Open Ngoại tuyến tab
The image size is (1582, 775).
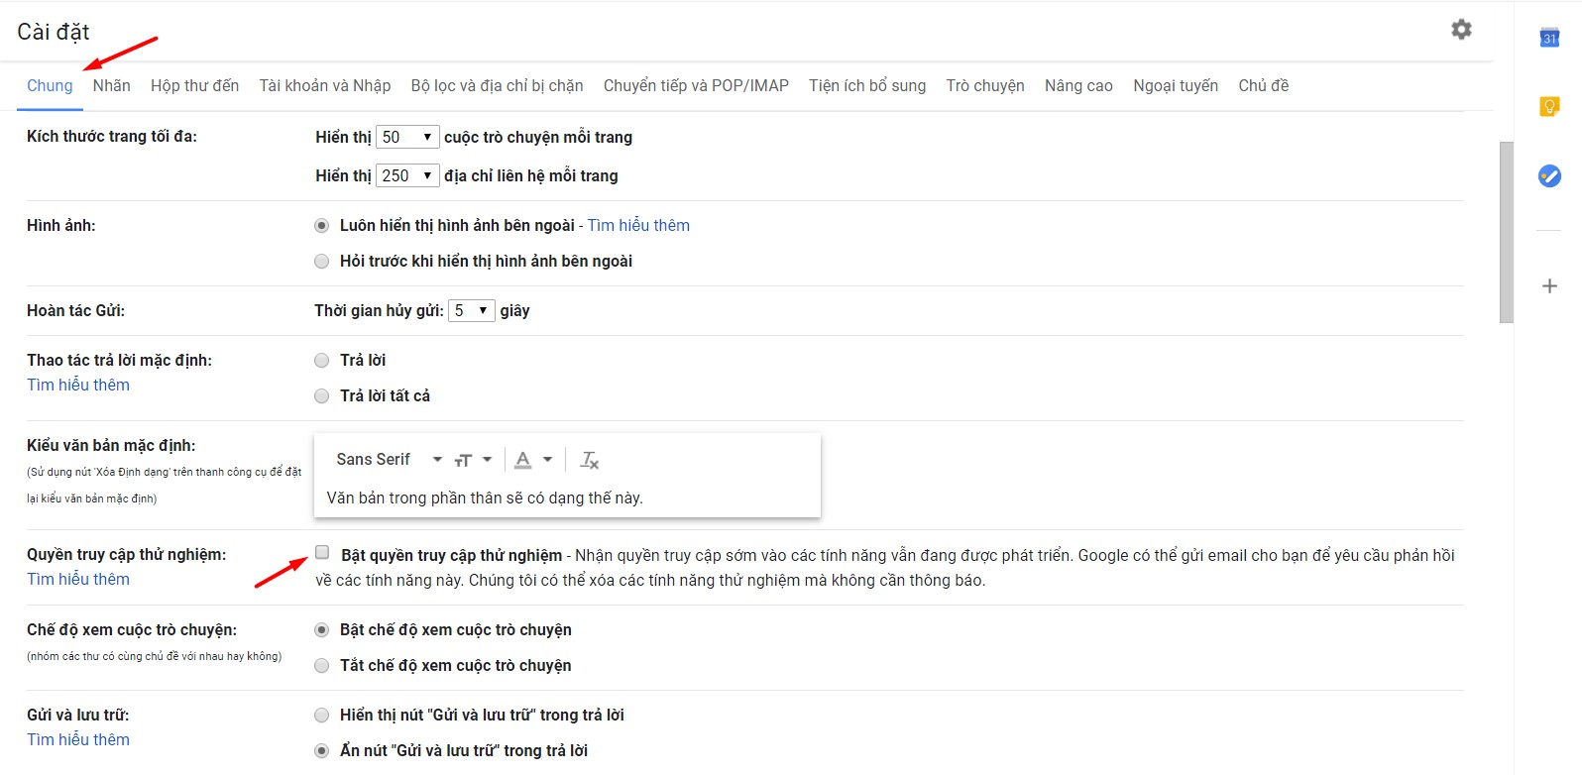click(1176, 86)
